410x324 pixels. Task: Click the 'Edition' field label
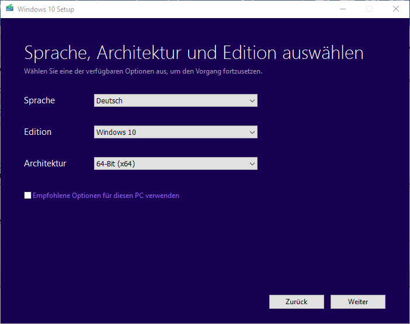pyautogui.click(x=37, y=132)
